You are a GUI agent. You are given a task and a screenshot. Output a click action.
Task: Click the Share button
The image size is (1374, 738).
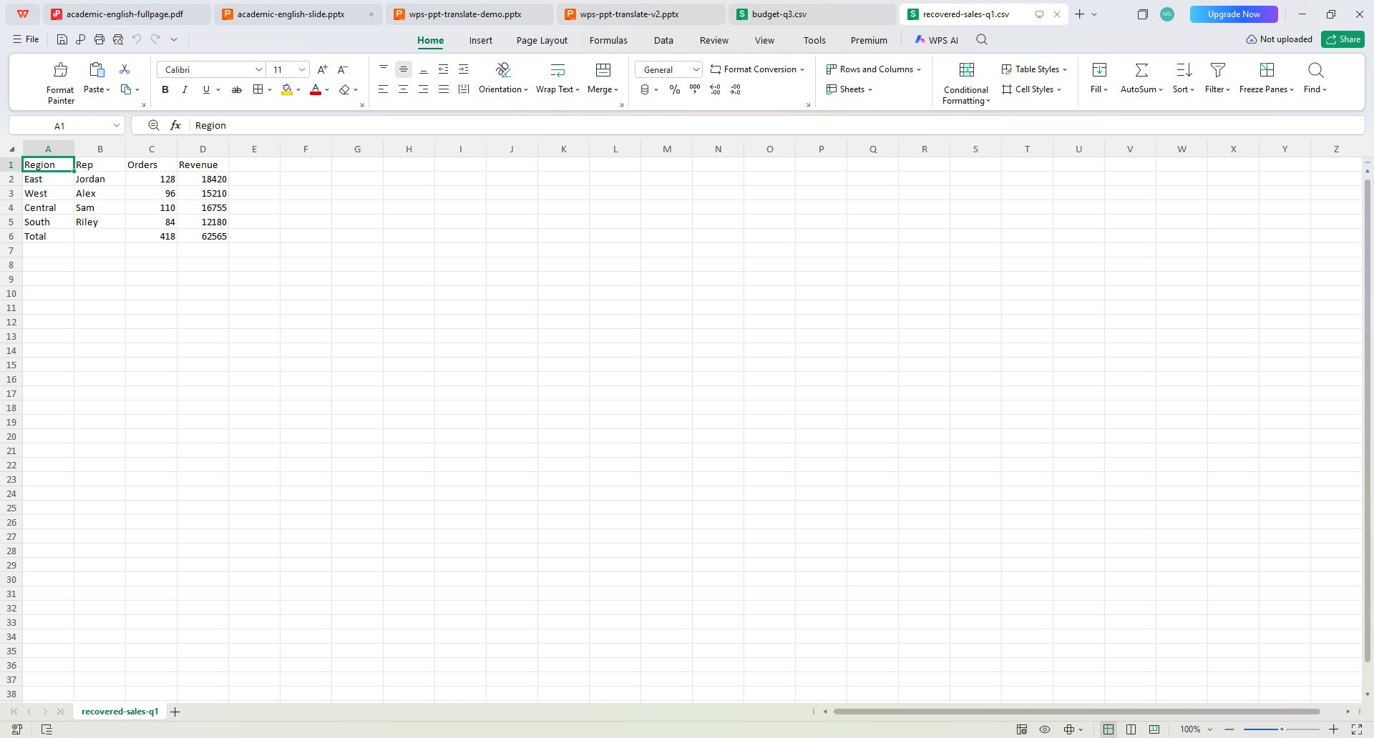1343,39
